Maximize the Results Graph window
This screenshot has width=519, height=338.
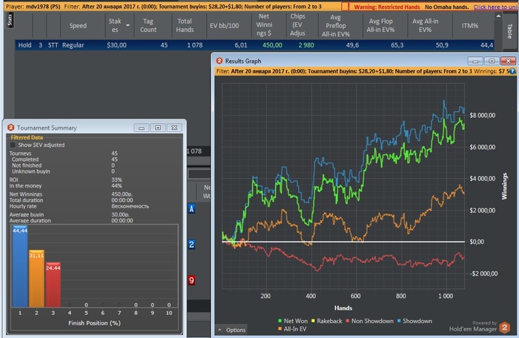(x=492, y=61)
